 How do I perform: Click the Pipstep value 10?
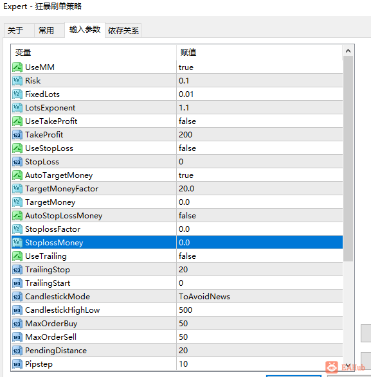[x=183, y=364]
